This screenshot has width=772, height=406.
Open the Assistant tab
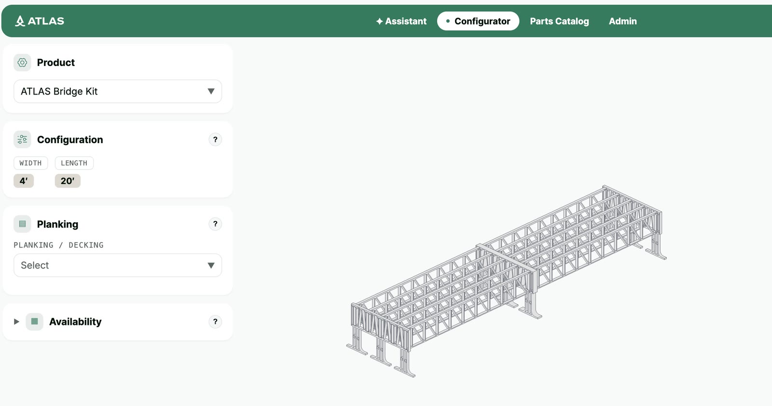(401, 21)
